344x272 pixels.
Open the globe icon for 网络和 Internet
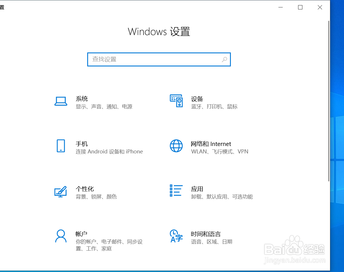click(x=176, y=146)
